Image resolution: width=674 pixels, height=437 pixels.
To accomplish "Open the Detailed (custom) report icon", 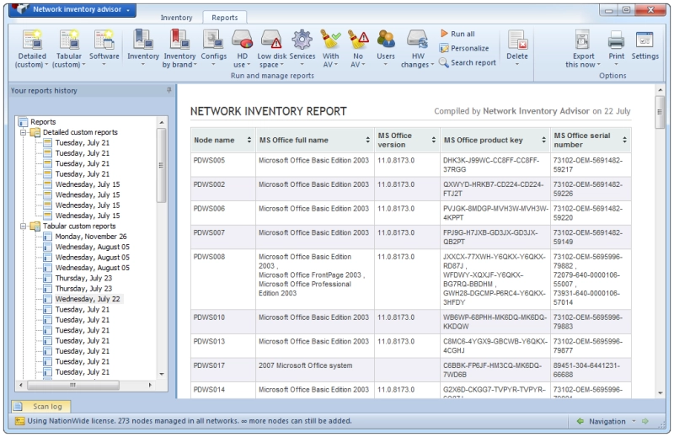I will point(32,40).
